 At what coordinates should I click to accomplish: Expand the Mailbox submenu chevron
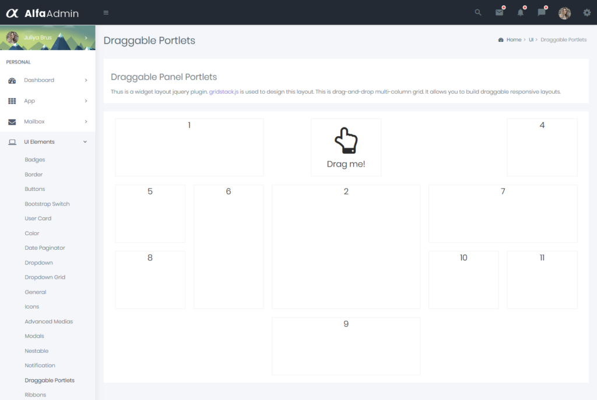(x=86, y=122)
